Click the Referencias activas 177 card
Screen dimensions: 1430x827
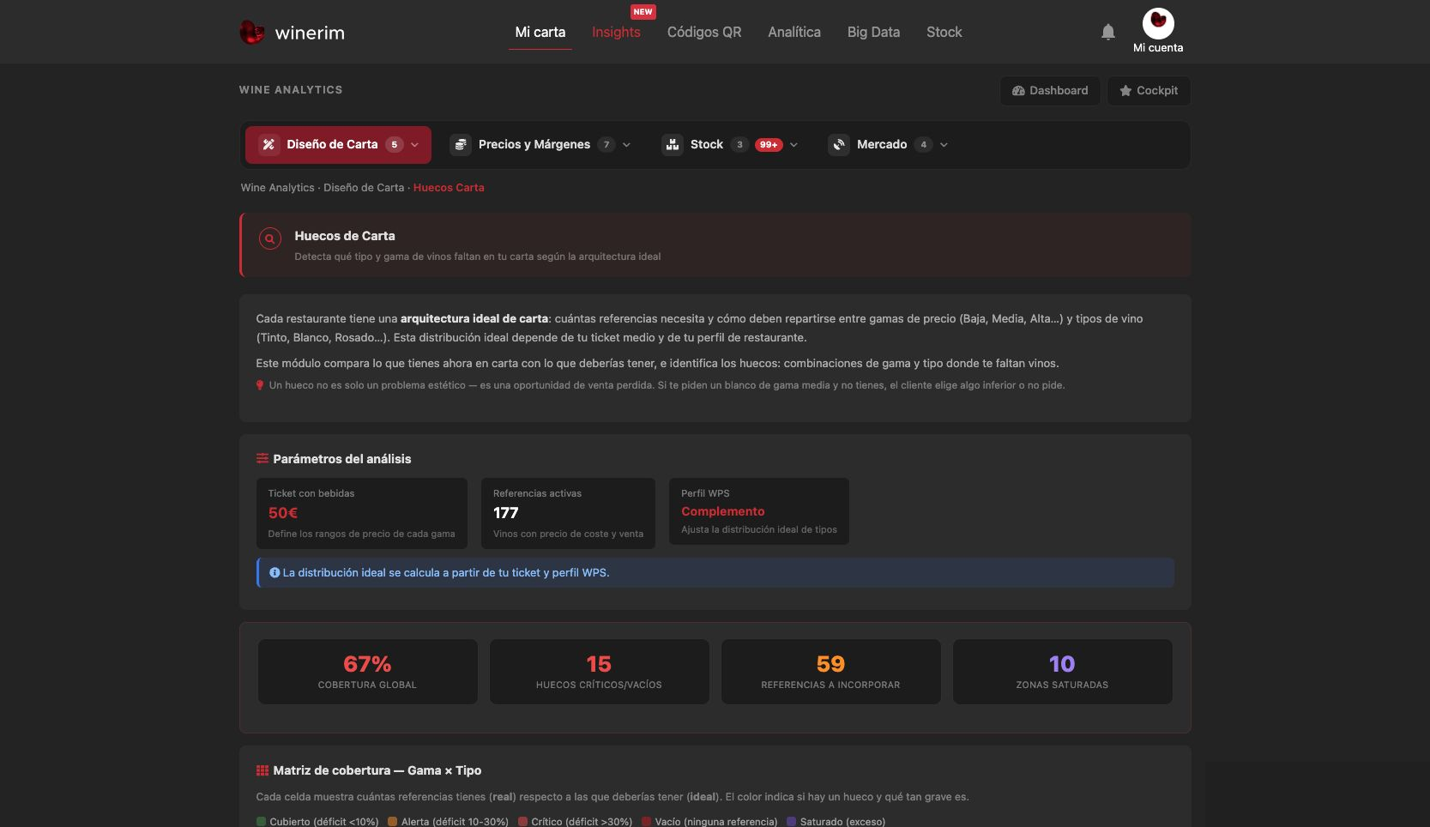tap(568, 513)
